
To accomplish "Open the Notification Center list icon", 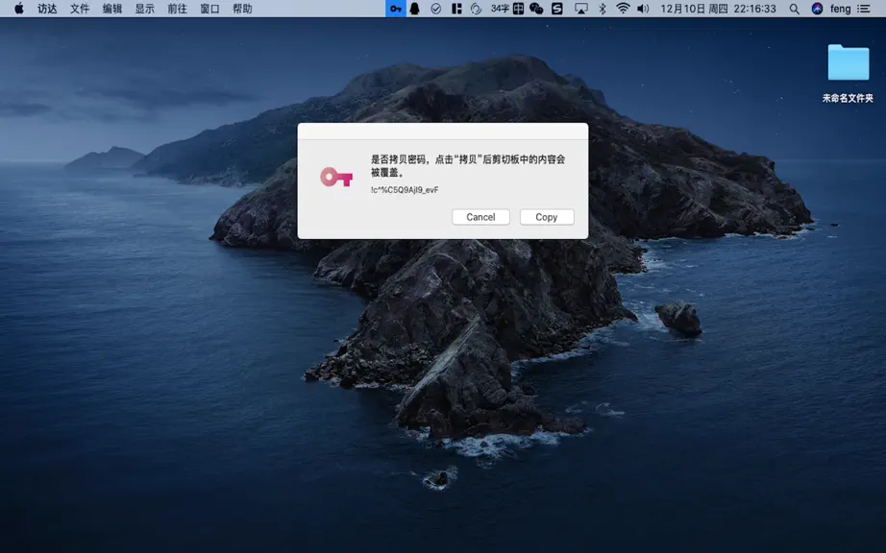I will 863,9.
